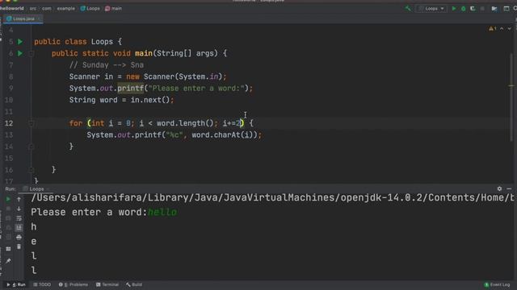Click the up arrow icon in Run console
This screenshot has height=290, width=517.
click(19, 199)
